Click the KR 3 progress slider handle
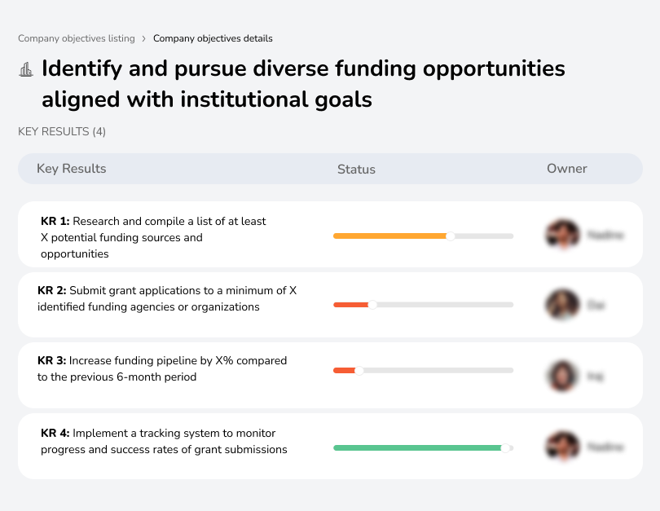 [359, 370]
